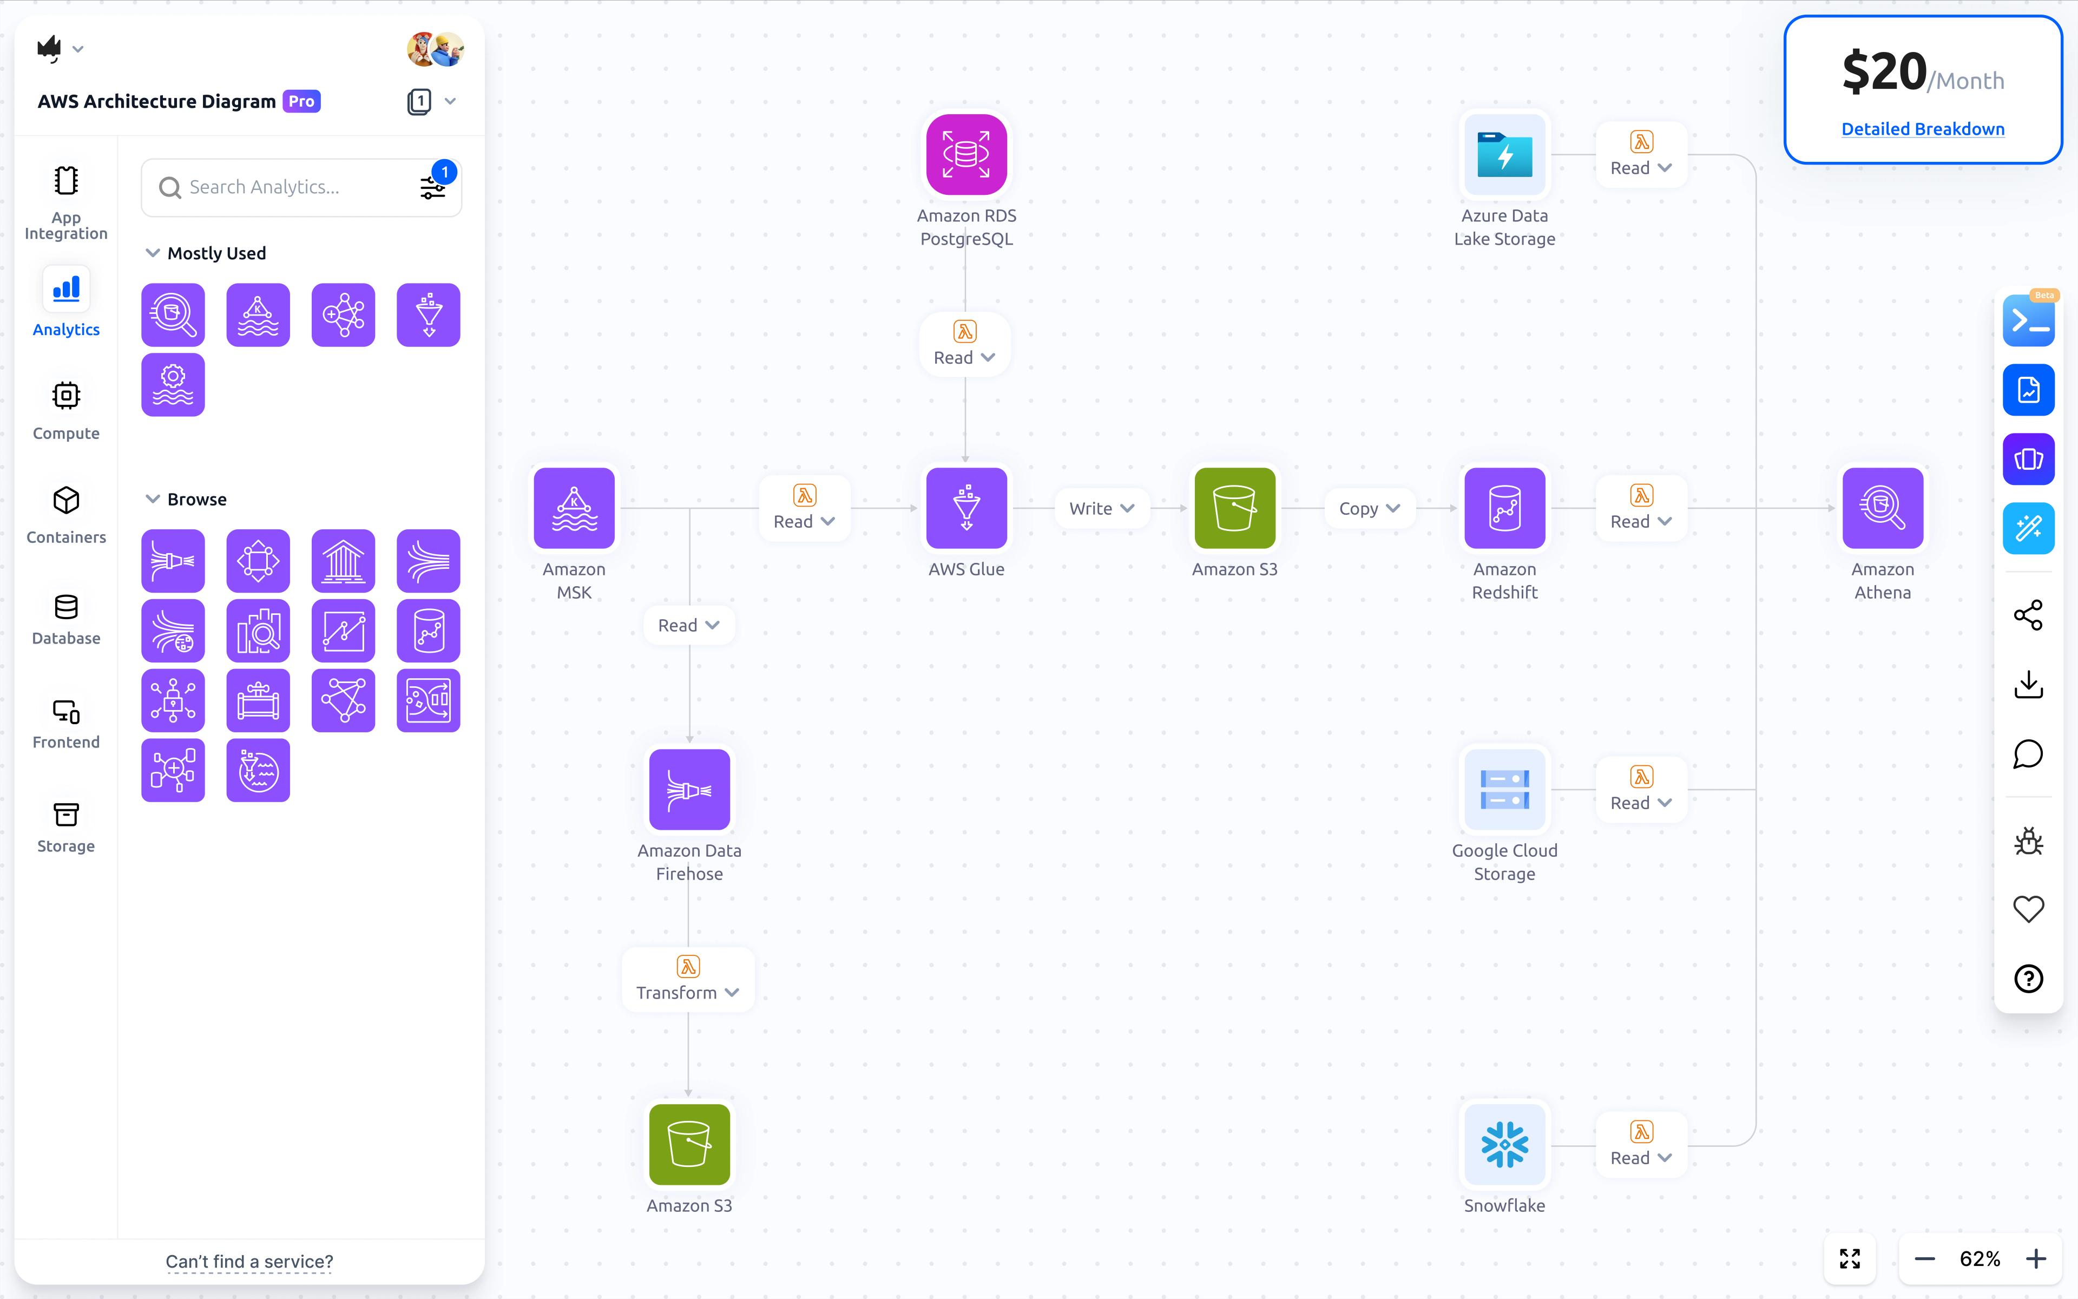The image size is (2078, 1299).
Task: Click the bug report icon
Action: 2027,840
